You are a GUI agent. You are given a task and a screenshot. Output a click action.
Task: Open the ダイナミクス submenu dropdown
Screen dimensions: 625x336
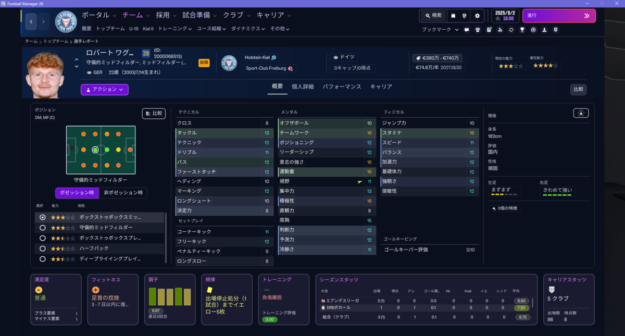click(248, 29)
